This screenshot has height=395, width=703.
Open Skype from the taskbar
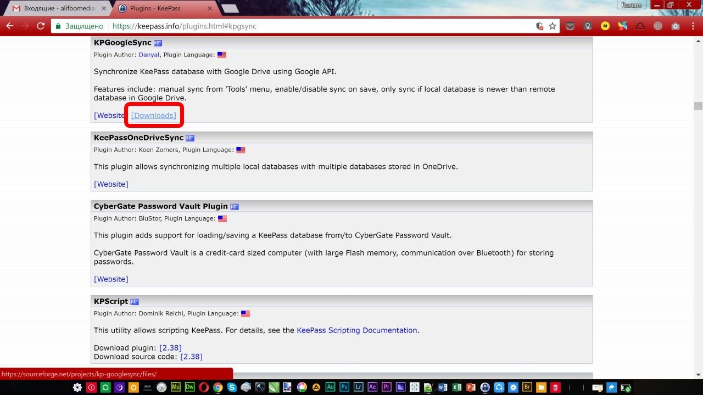click(232, 387)
